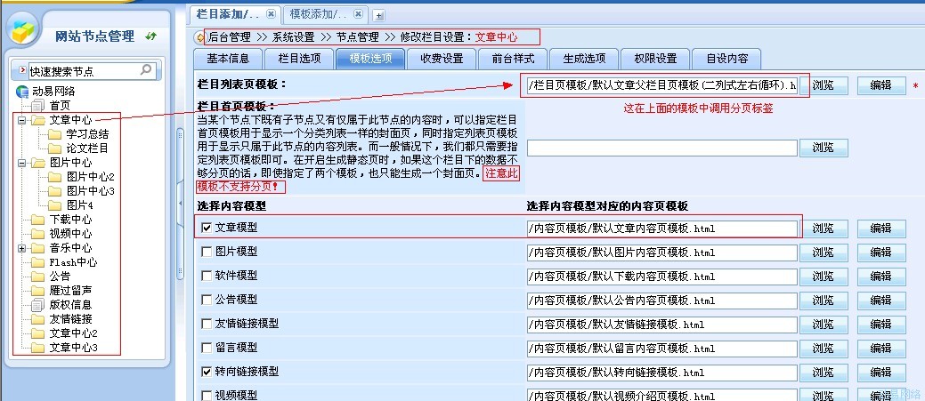Viewport: 925px width, 401px height.
Task: Click the magnifier icon in node search box
Action: (x=146, y=70)
